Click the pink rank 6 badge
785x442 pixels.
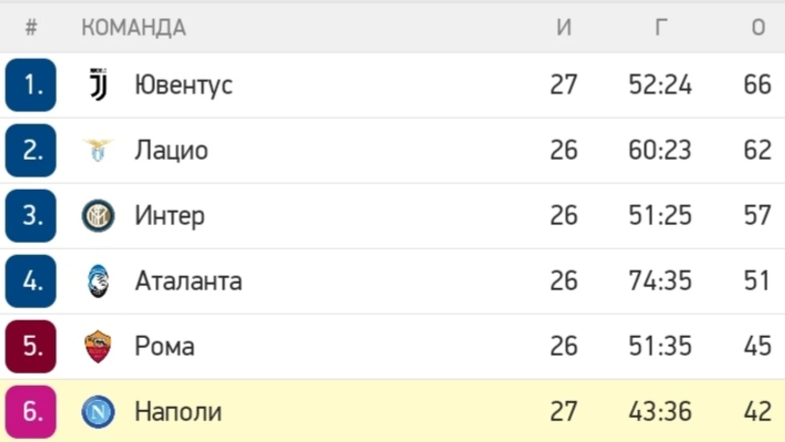pos(31,412)
